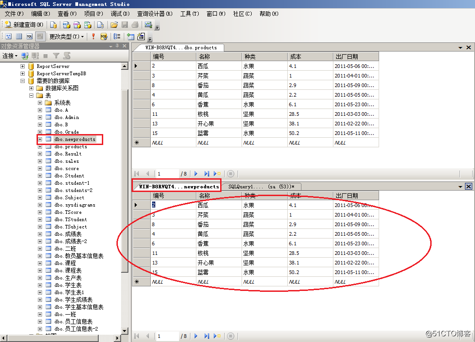Click the Add New Derived Table icon
This screenshot has width=475, height=342.
pyautogui.click(x=141, y=36)
